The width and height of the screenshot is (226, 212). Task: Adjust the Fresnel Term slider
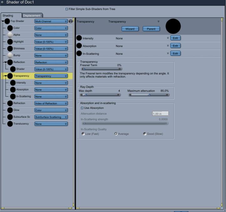coord(101,69)
